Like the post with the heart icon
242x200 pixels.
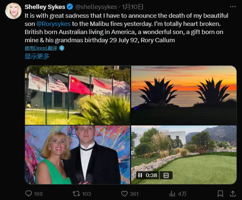click(x=125, y=194)
